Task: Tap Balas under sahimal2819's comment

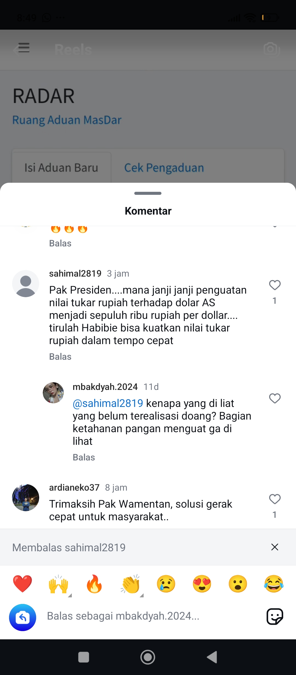Action: point(60,357)
